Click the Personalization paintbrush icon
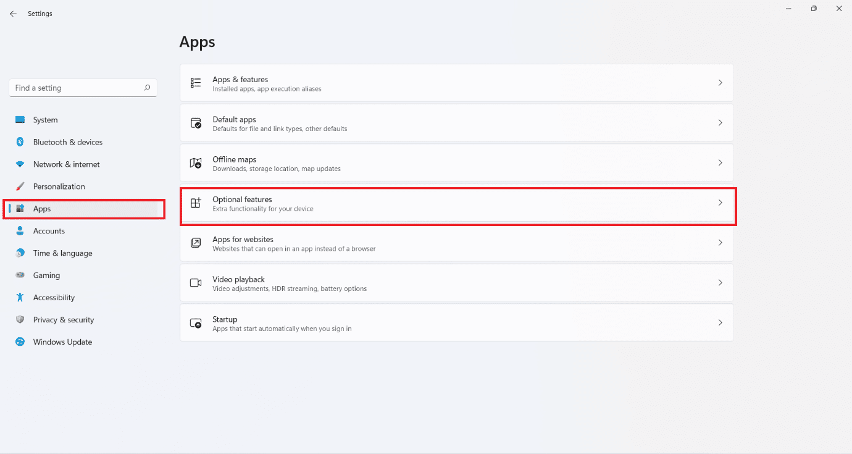Image resolution: width=852 pixels, height=454 pixels. (20, 187)
